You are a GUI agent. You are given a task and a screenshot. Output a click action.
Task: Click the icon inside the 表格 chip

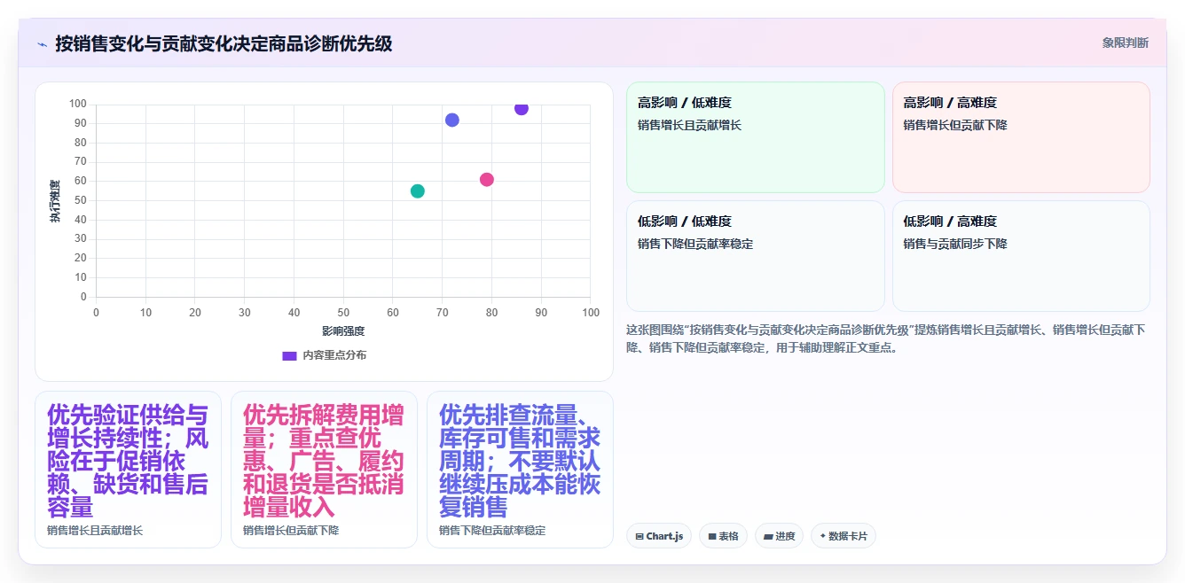point(711,536)
